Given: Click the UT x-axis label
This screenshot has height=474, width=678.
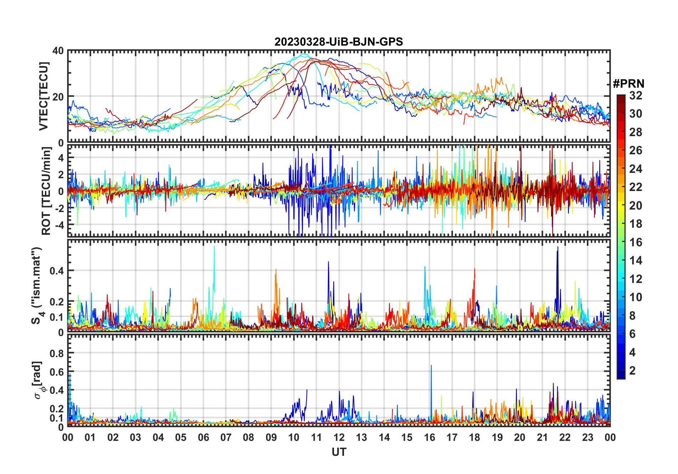Looking at the screenshot, I should [339, 452].
